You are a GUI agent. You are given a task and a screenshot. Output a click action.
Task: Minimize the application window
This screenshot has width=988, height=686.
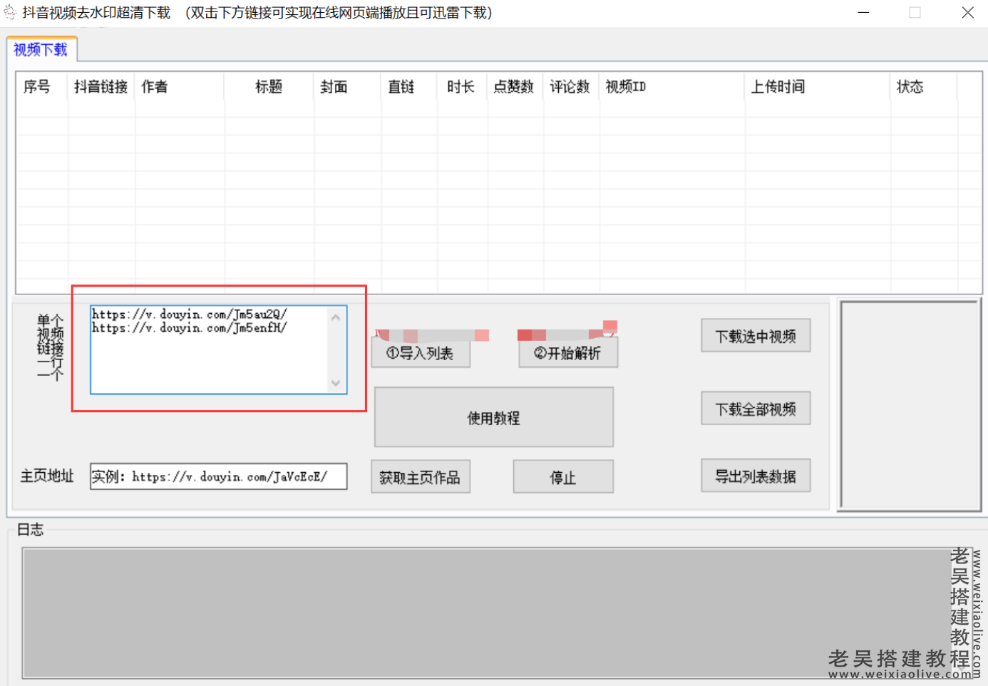coord(863,12)
